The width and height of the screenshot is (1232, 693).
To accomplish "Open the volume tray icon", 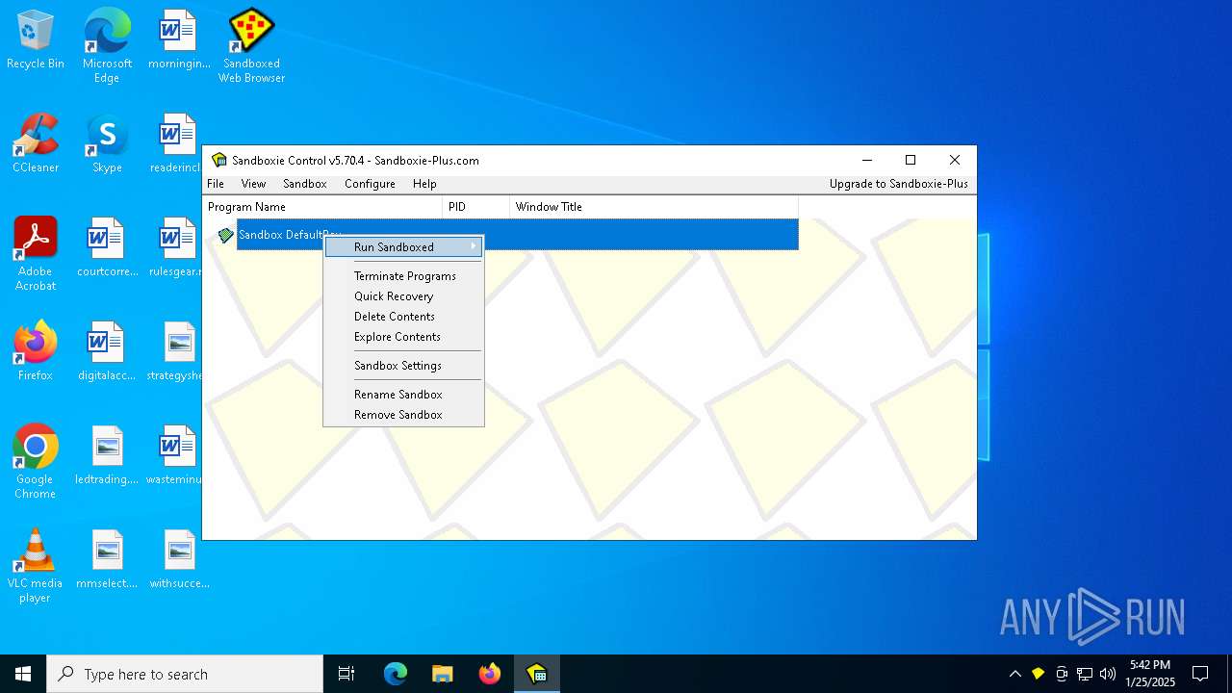I will tap(1108, 674).
